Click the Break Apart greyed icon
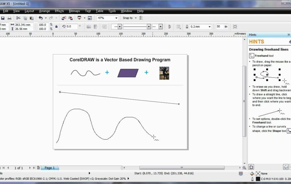This screenshot has height=184, width=291. 105,27
